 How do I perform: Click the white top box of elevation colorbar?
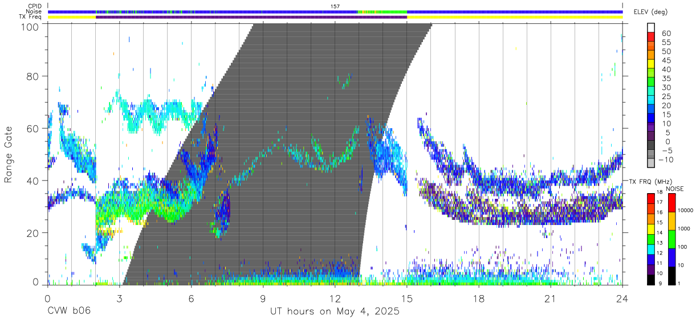tap(651, 27)
